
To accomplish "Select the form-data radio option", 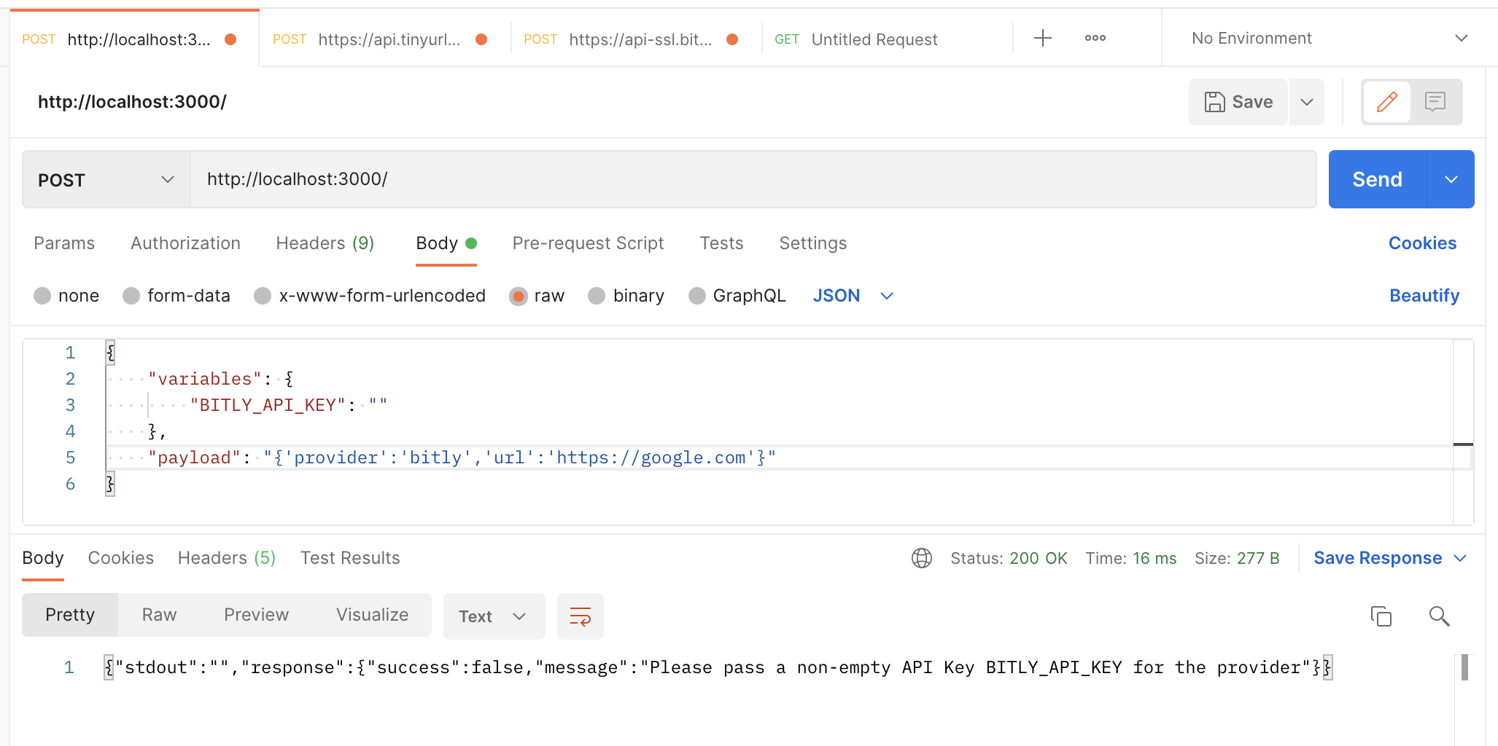I will (x=132, y=296).
